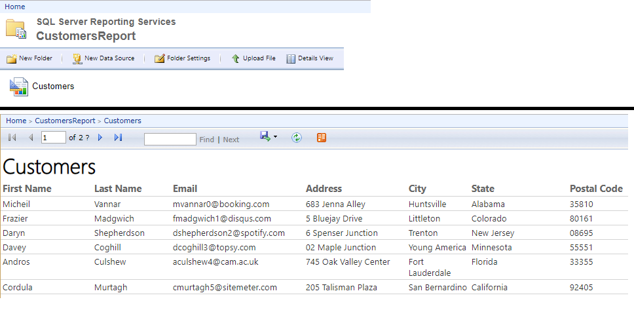The height and width of the screenshot is (327, 634).
Task: Click the Address column header
Action: click(324, 189)
